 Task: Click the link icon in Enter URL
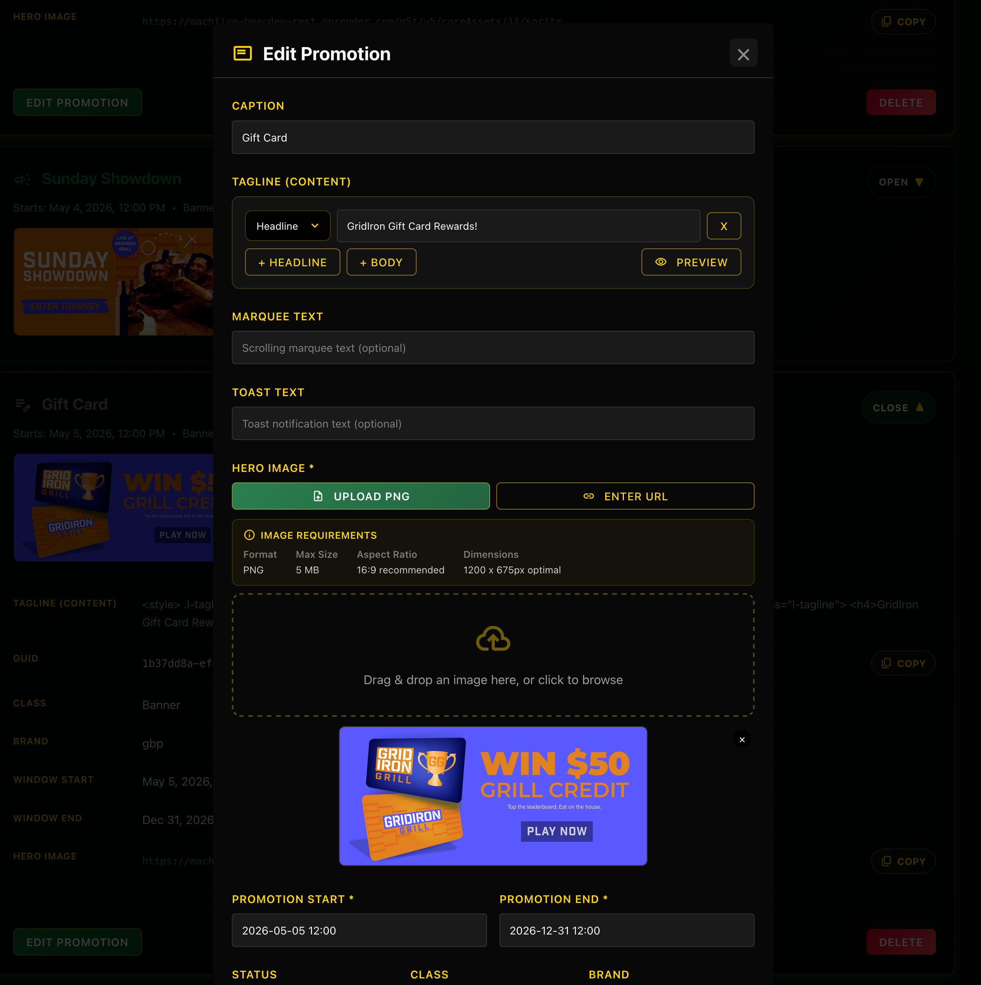[589, 496]
